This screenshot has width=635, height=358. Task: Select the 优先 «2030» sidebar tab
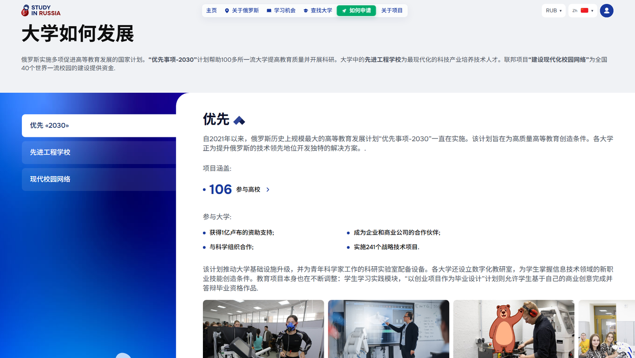pyautogui.click(x=99, y=125)
